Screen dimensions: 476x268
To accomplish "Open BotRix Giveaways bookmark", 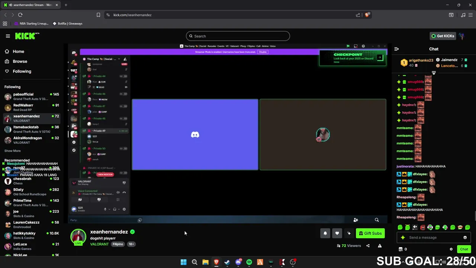I will coord(68,23).
